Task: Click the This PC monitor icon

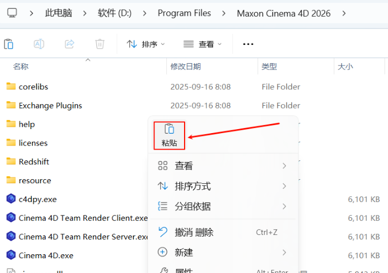Action: [12, 13]
